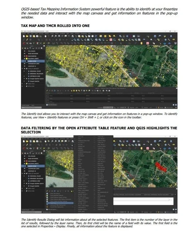The image size is (190, 238).
Task: Toggle Render checkbox in upper status bar
Action: point(158,107)
